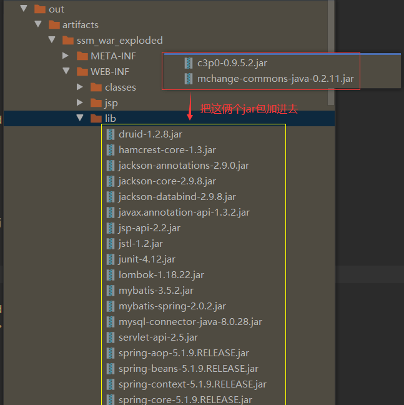This screenshot has width=404, height=405.
Task: Select hamcrest-core-1.3.jar in lib
Action: click(x=167, y=150)
